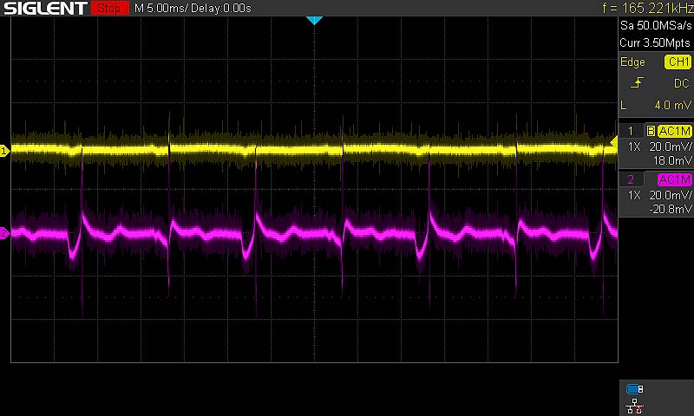
Task: Click the f = 165.221kHz frequency readout
Action: [x=647, y=8]
